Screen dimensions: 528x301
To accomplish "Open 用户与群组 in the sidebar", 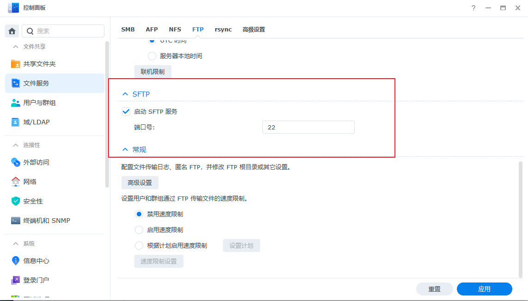I will coord(55,103).
